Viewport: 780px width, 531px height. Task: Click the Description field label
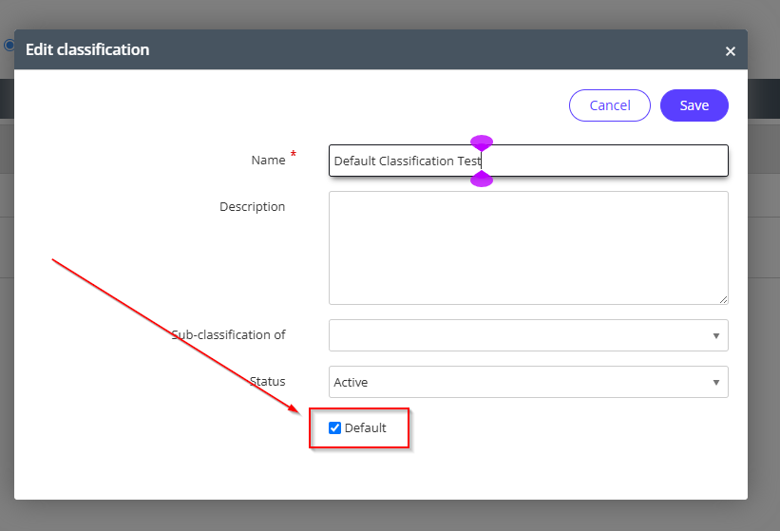point(252,207)
